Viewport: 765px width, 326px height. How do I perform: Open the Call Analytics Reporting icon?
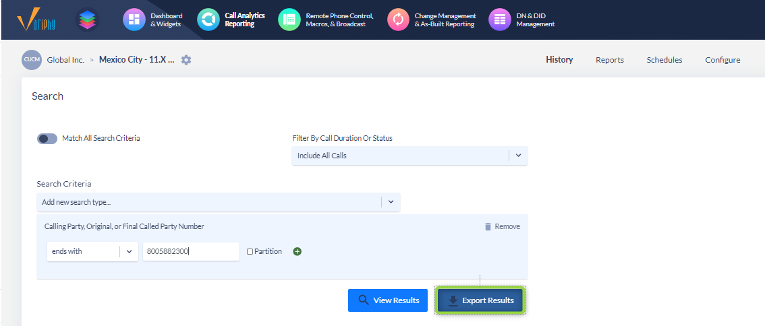(x=208, y=20)
